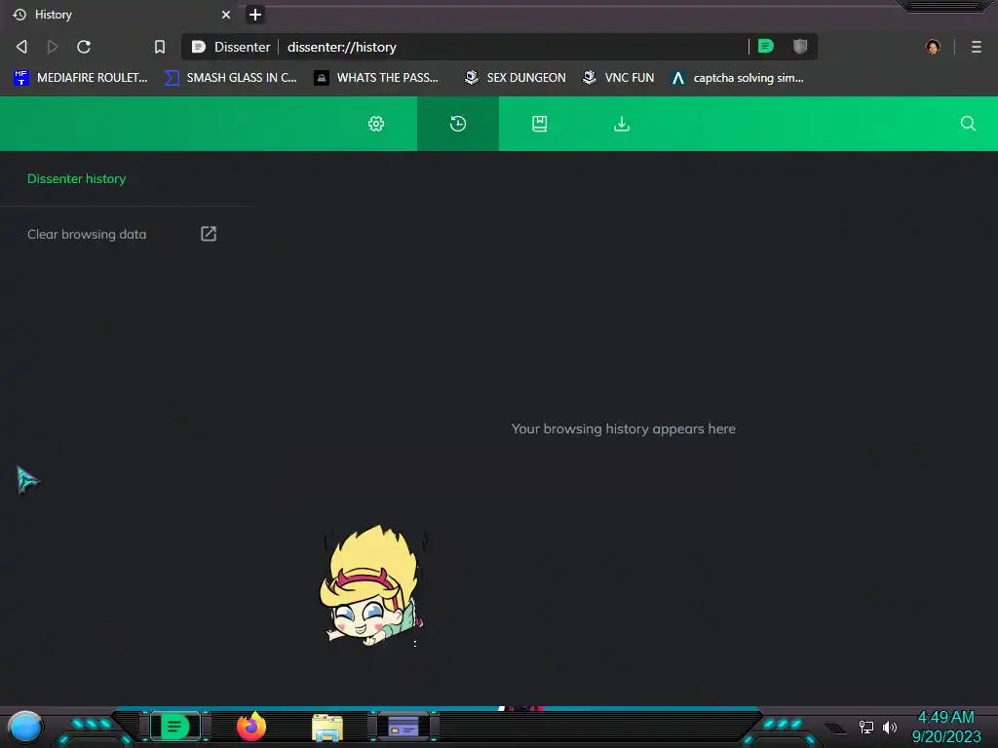Click the forward navigation arrow
998x748 pixels.
(53, 47)
